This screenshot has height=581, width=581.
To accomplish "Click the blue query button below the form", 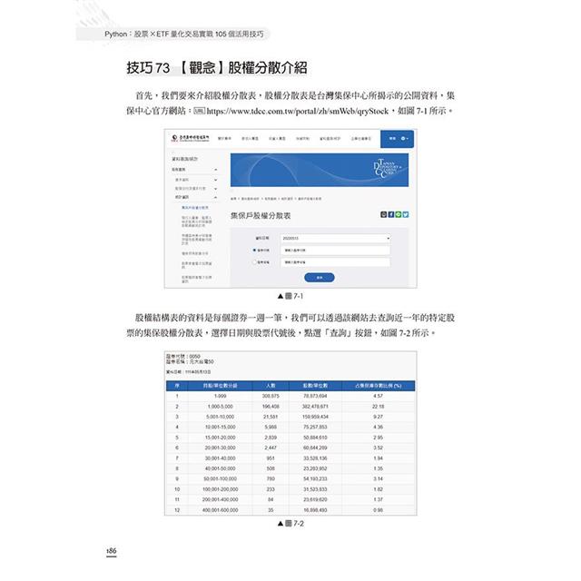I will pos(320,278).
